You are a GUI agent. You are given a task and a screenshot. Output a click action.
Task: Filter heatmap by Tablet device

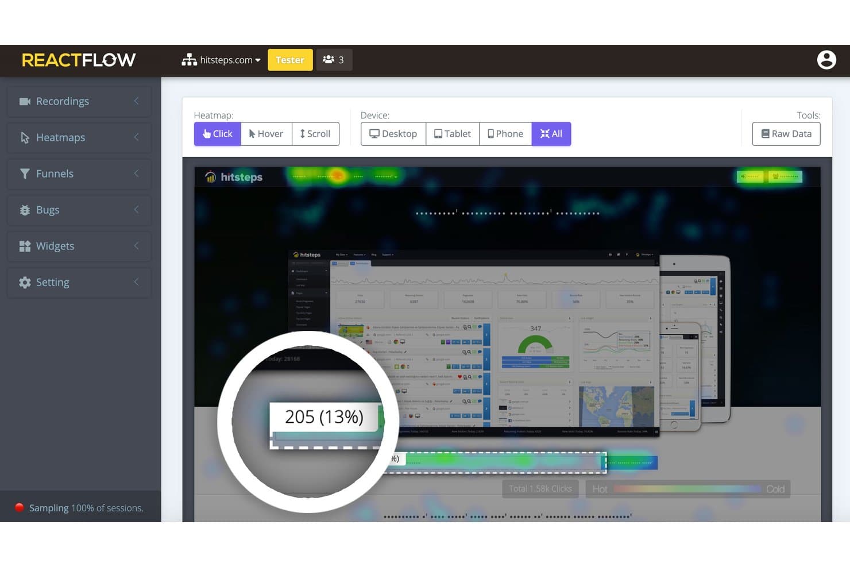point(453,134)
